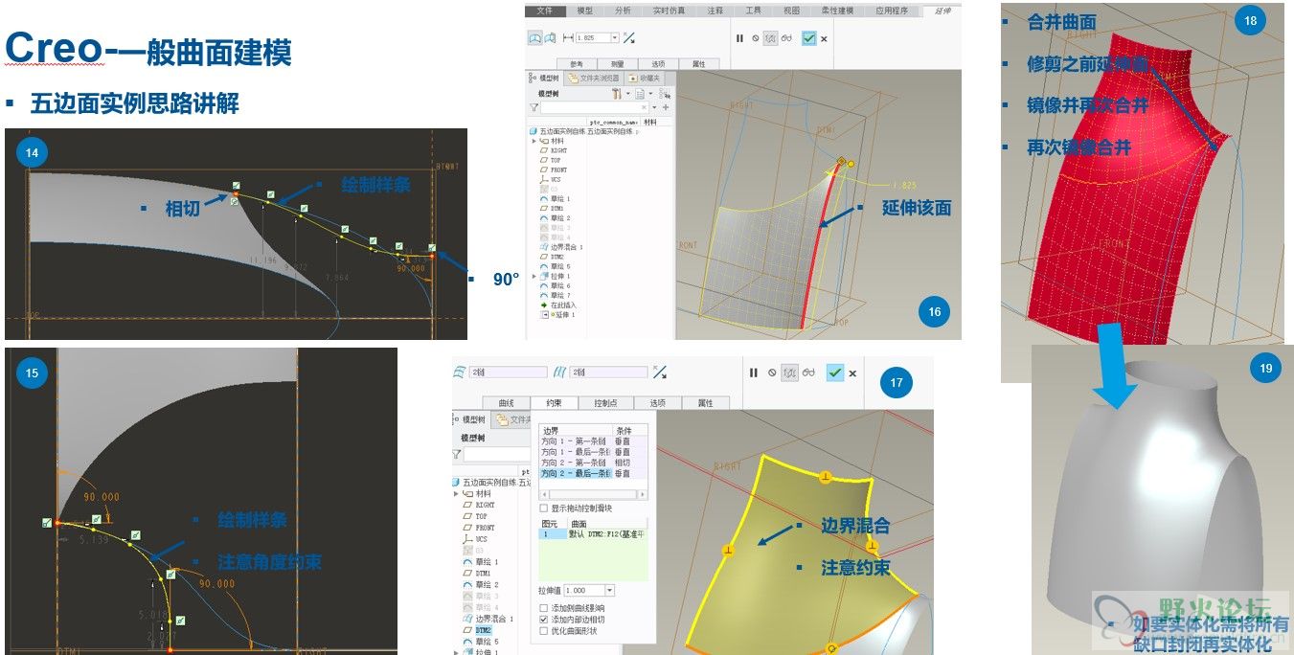The image size is (1294, 655).
Task: Click the first-direction chain icon in the 边界混合 dashboard
Action: (x=458, y=372)
